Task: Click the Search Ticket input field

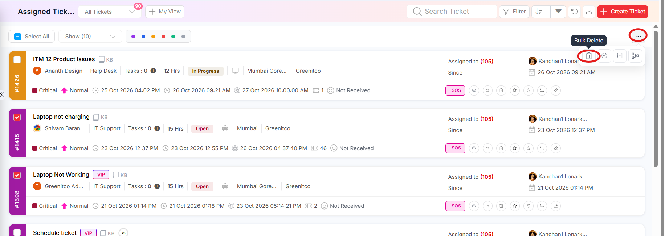Action: pos(452,12)
